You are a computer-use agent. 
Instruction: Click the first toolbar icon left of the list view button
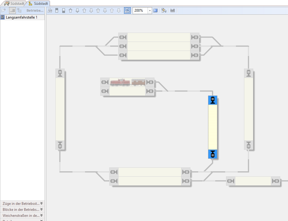pyautogui.click(x=4, y=10)
